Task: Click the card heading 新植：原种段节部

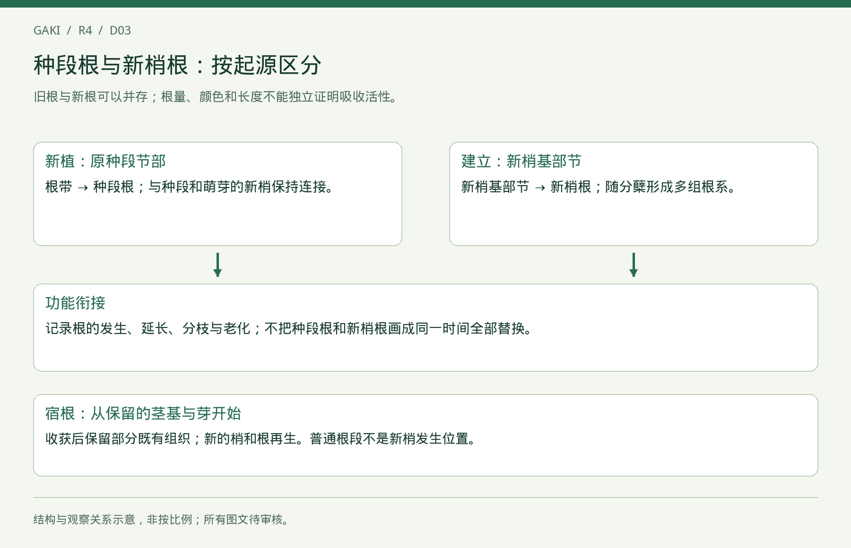Action: pos(105,161)
